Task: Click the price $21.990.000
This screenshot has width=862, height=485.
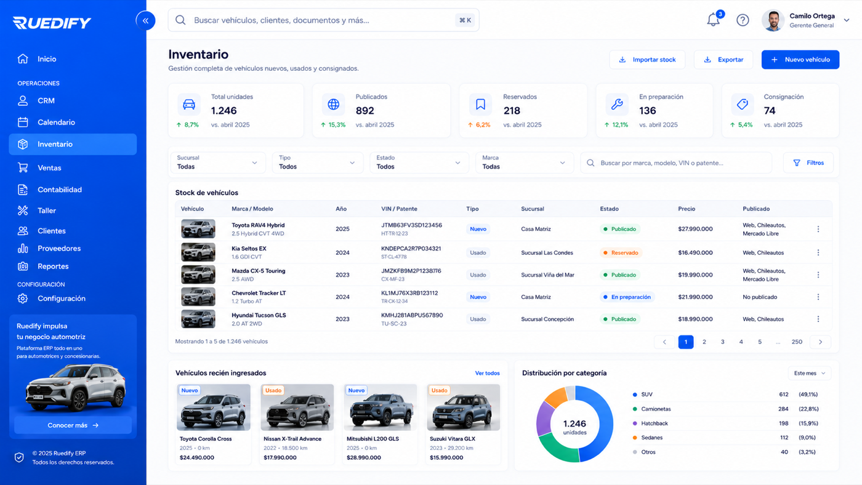Action: [x=695, y=297]
